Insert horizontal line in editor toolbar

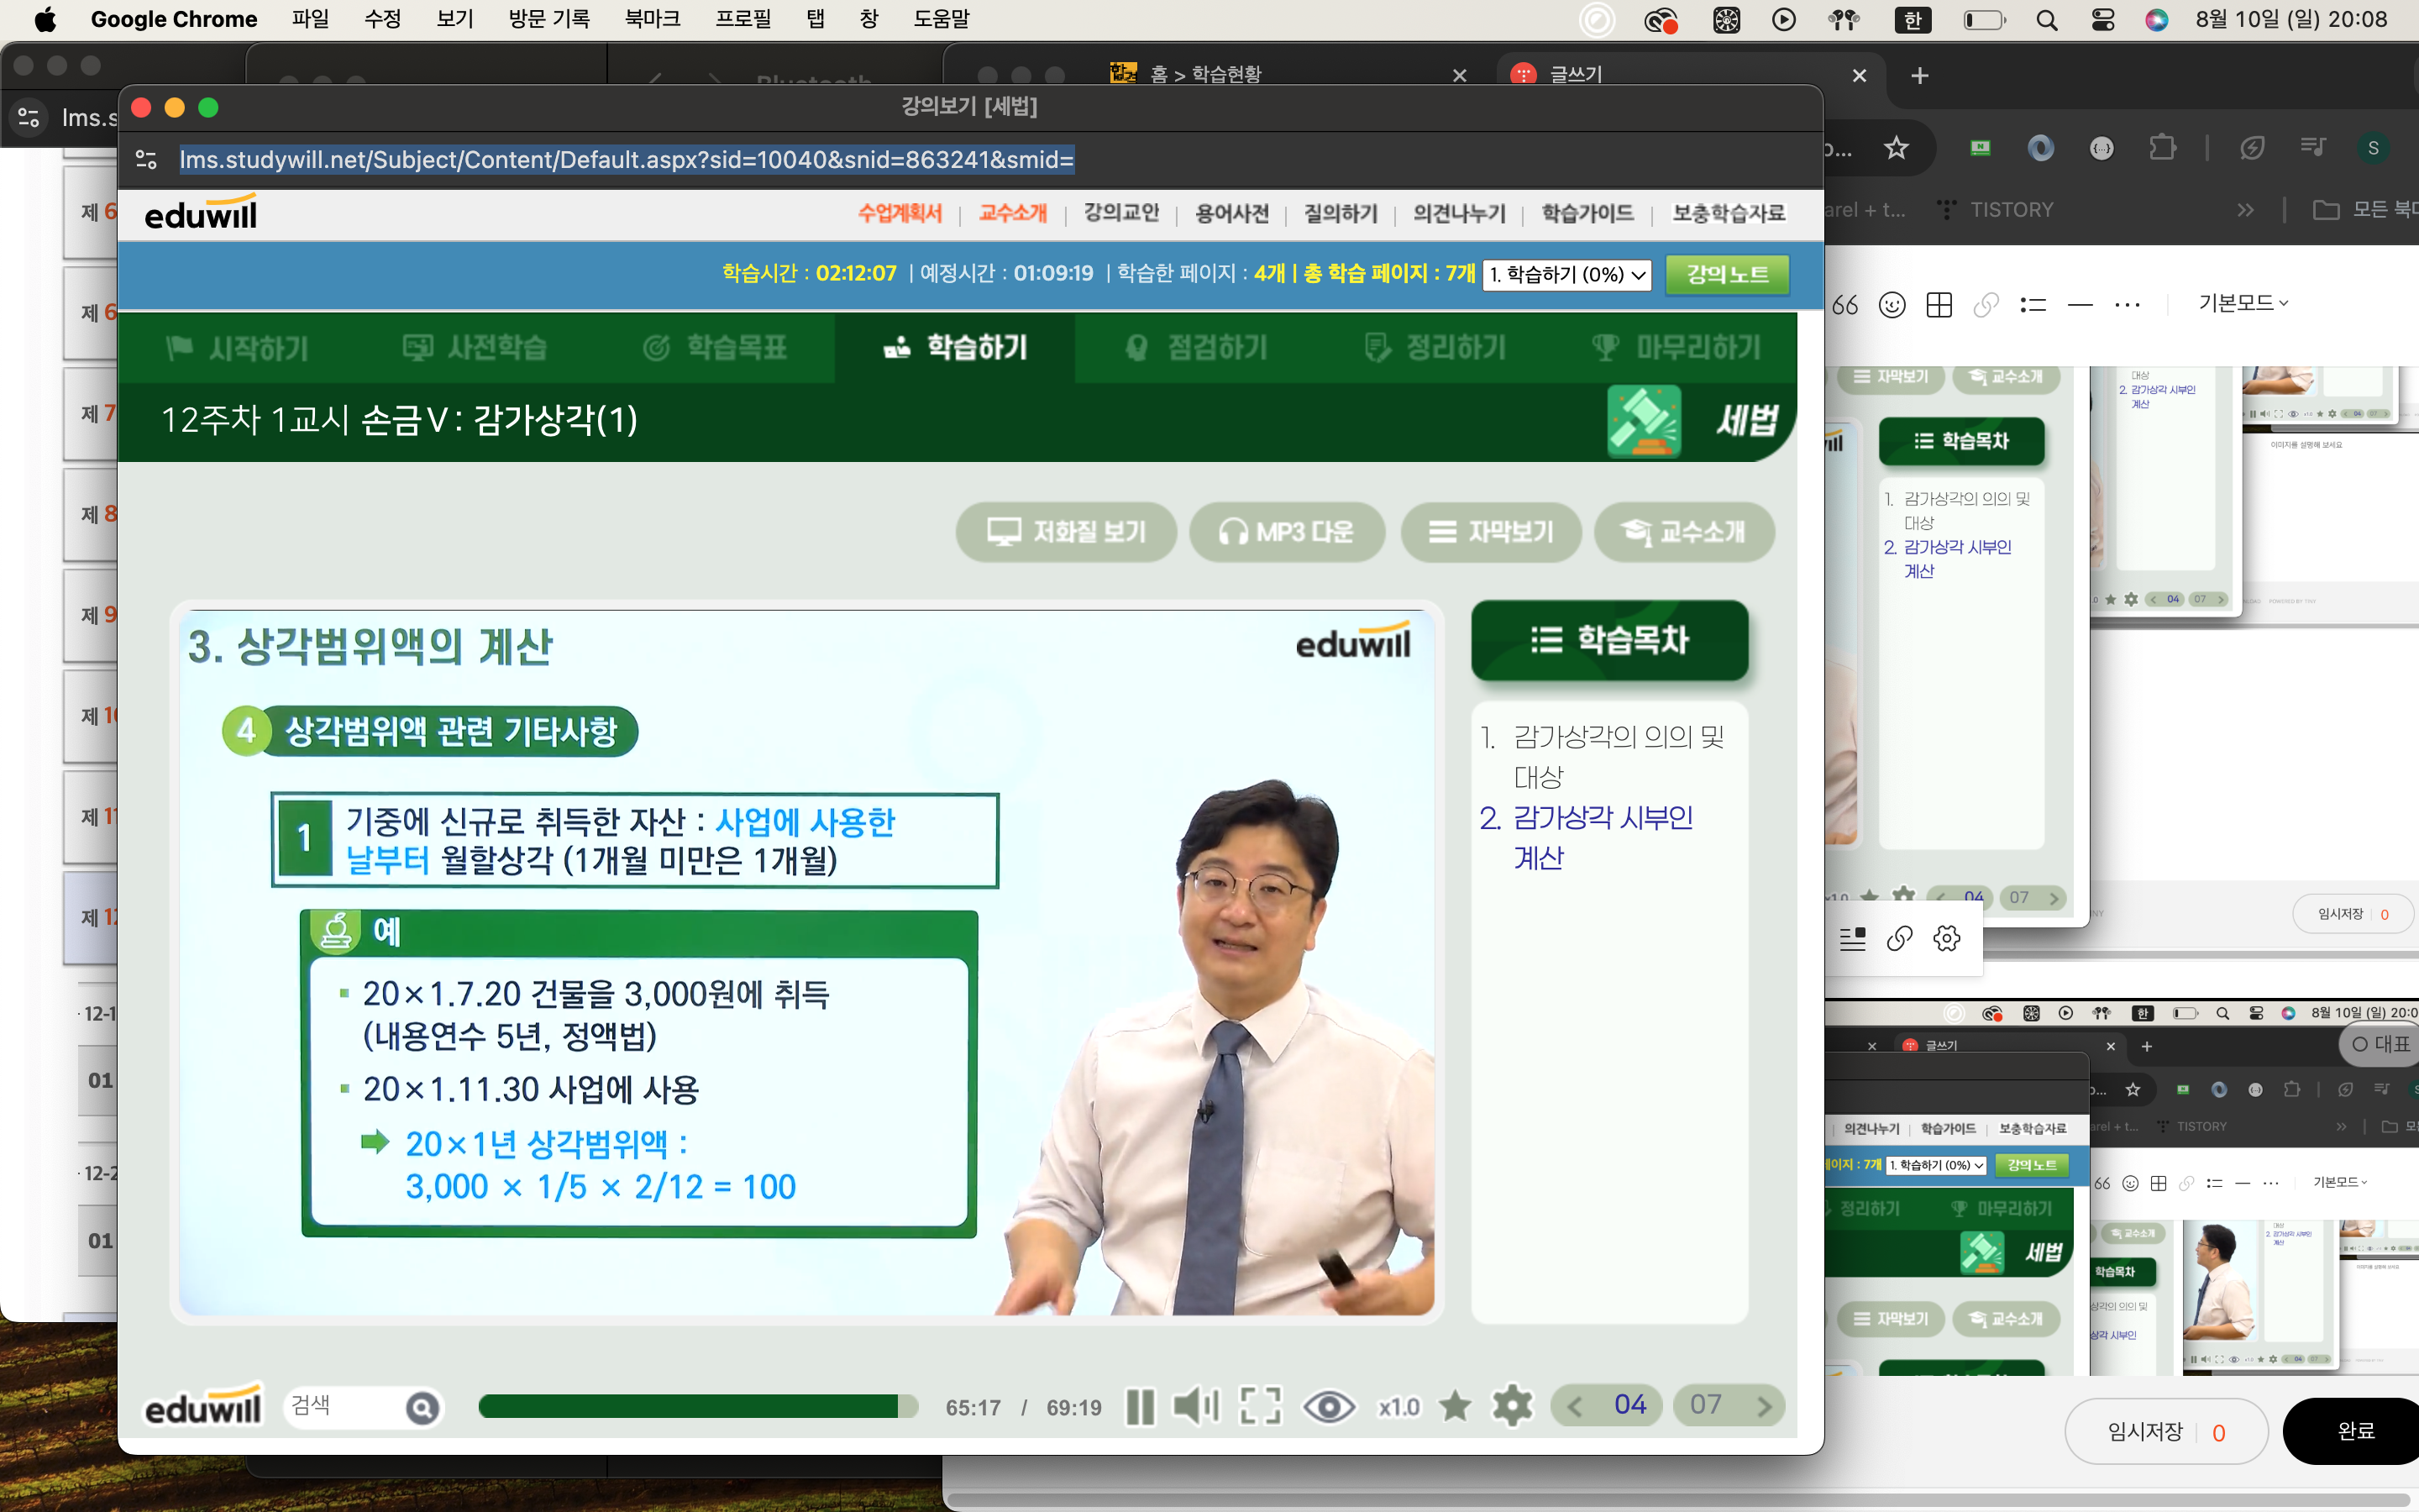[2081, 304]
